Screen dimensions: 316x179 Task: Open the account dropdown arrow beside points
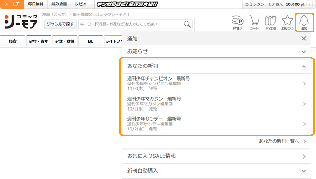point(310,4)
